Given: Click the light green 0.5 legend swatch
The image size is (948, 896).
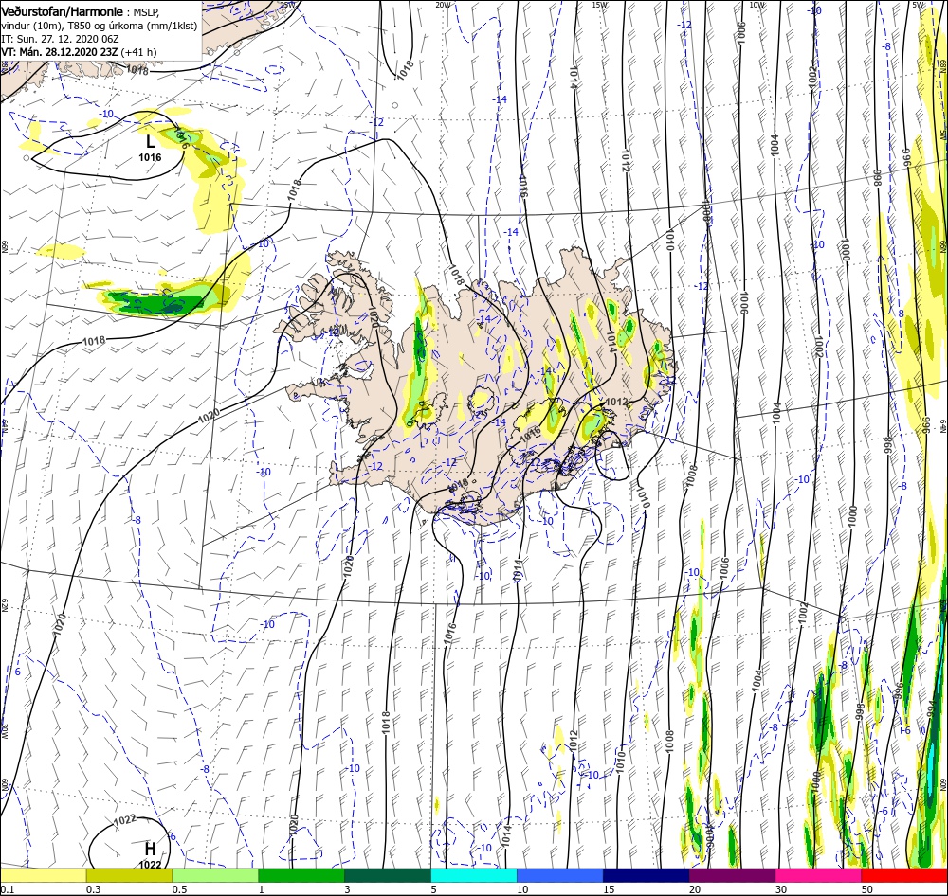Looking at the screenshot, I should (215, 875).
